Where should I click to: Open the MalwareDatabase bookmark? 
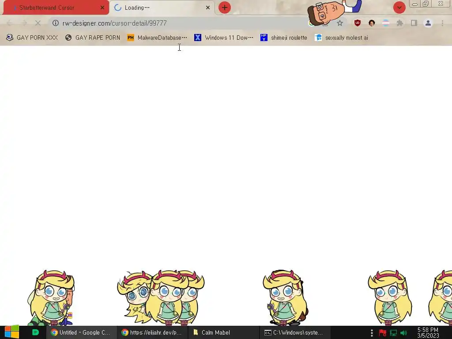pos(157,38)
